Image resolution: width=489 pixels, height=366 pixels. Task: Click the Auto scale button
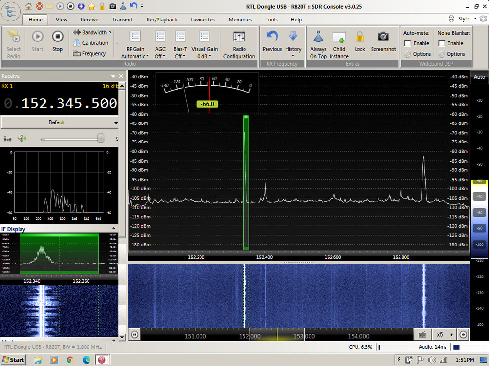(x=479, y=77)
